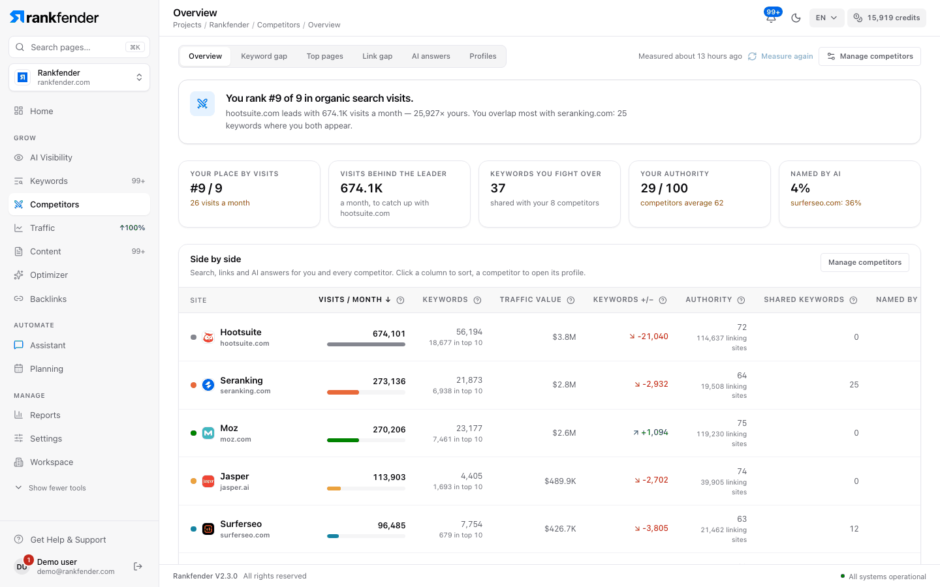Viewport: 940px width, 587px height.
Task: Sort by Authority column header
Action: click(x=708, y=300)
